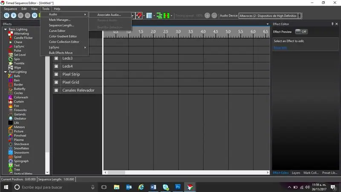The width and height of the screenshot is (341, 192).
Task: Open the Edit menu
Action: [x=24, y=9]
